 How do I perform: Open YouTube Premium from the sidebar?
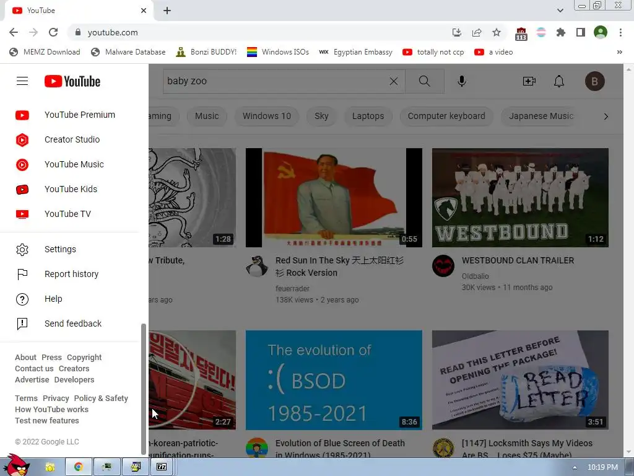74,115
